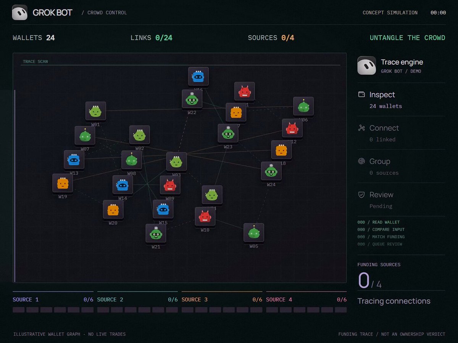The image size is (458, 343).
Task: Open the Review step
Action: pyautogui.click(x=401, y=199)
